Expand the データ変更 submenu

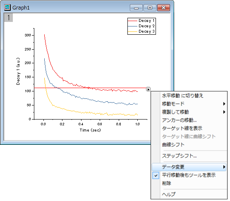tap(189, 167)
